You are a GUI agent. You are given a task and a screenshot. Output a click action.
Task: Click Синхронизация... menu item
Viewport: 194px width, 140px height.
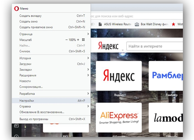coord(51,87)
